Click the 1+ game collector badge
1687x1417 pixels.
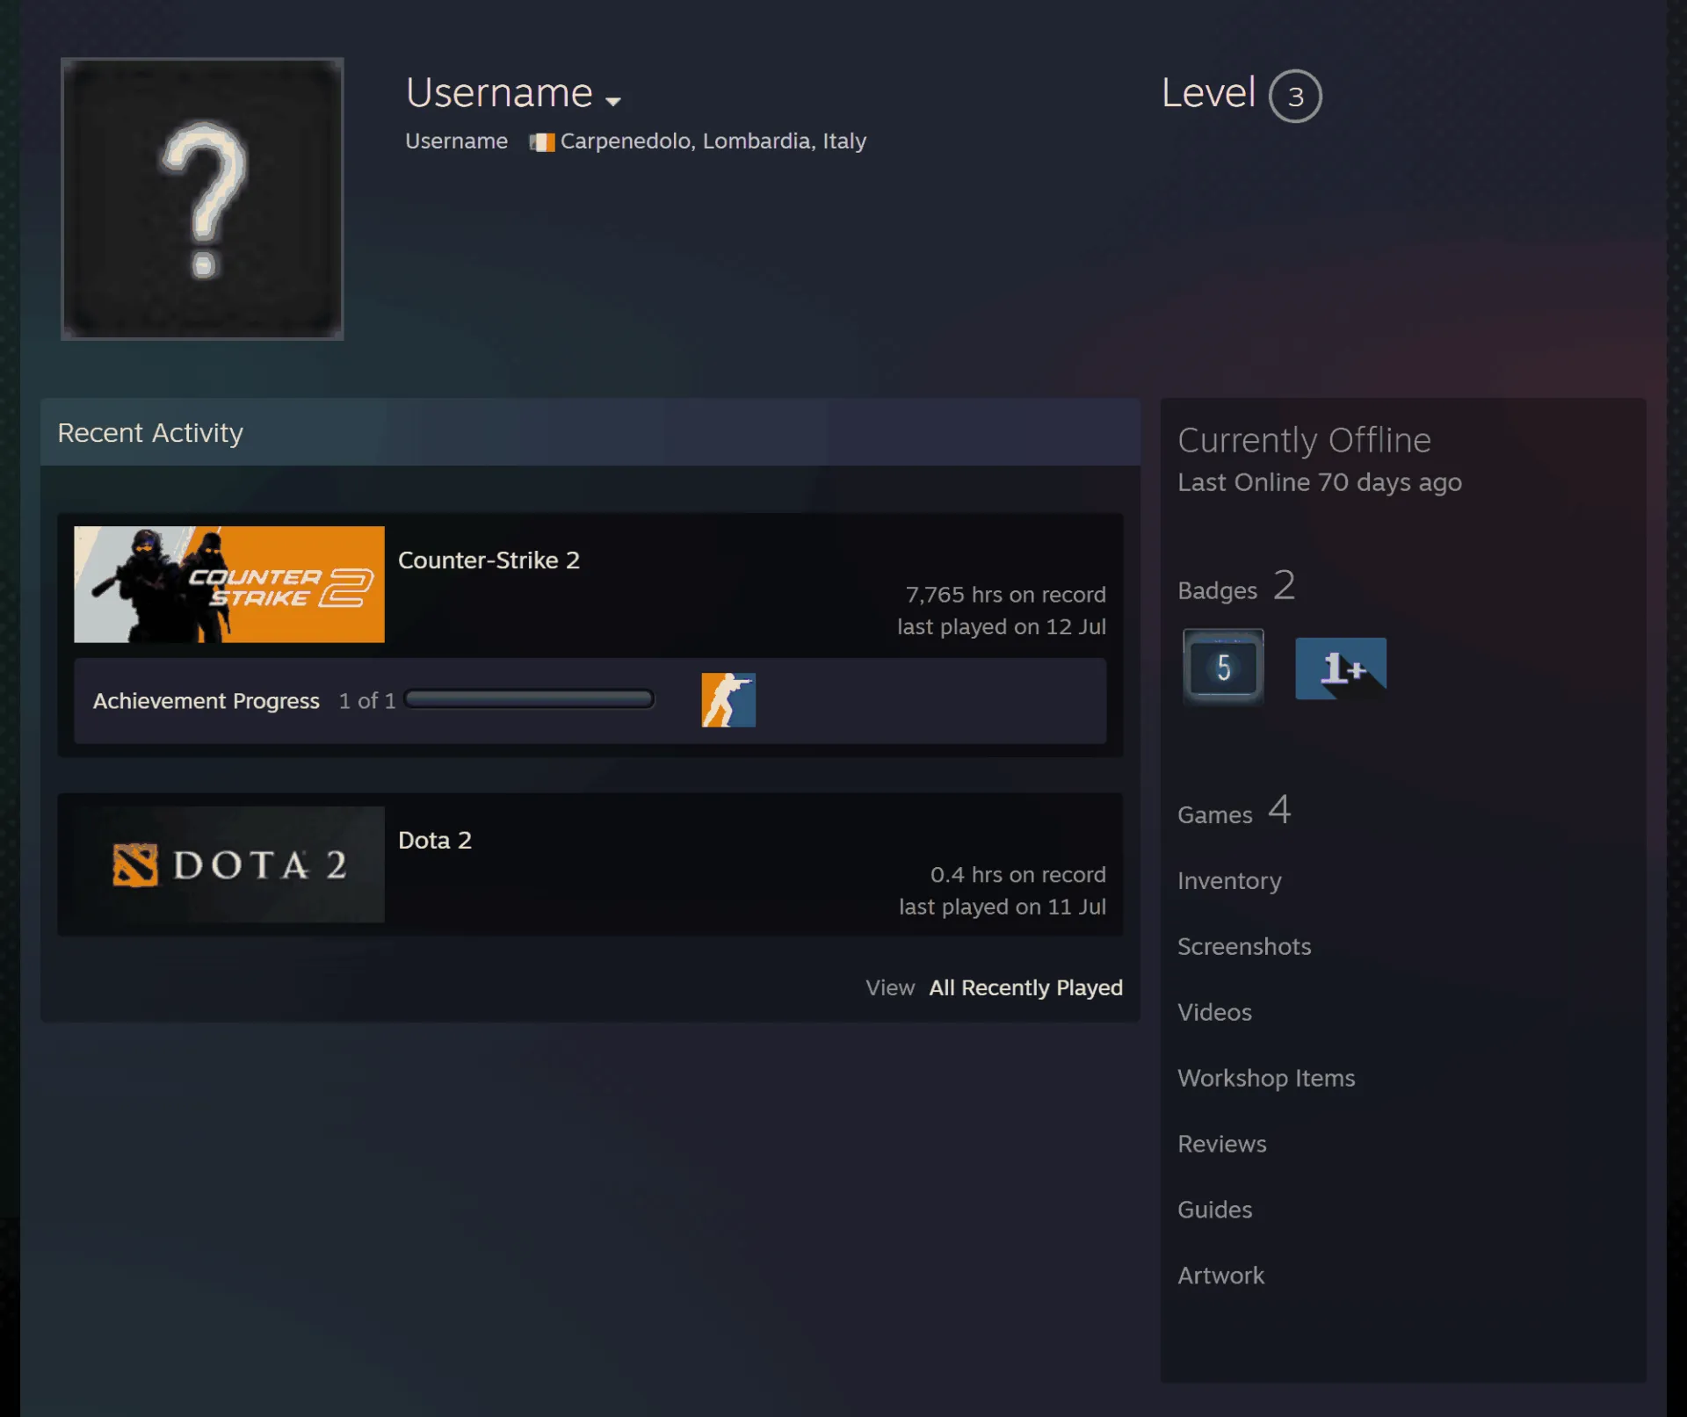coord(1341,669)
